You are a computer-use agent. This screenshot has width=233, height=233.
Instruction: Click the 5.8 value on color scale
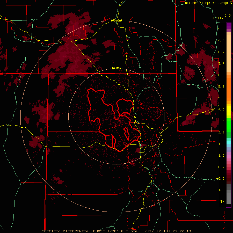point(221,87)
